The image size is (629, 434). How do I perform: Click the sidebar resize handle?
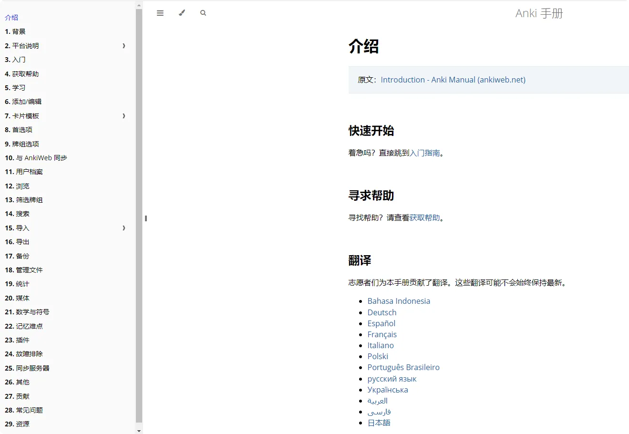pos(145,218)
